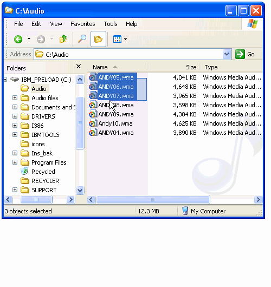Select the RECYCLER folder
This screenshot has height=287, width=271.
point(46,181)
